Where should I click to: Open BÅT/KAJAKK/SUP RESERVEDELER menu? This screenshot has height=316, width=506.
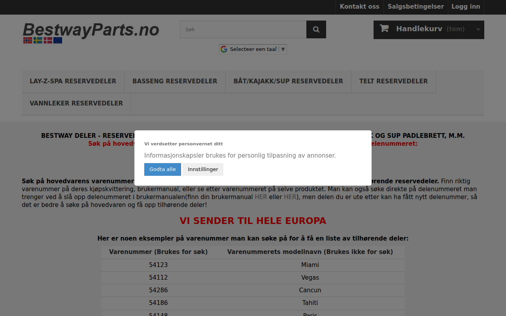pos(288,81)
